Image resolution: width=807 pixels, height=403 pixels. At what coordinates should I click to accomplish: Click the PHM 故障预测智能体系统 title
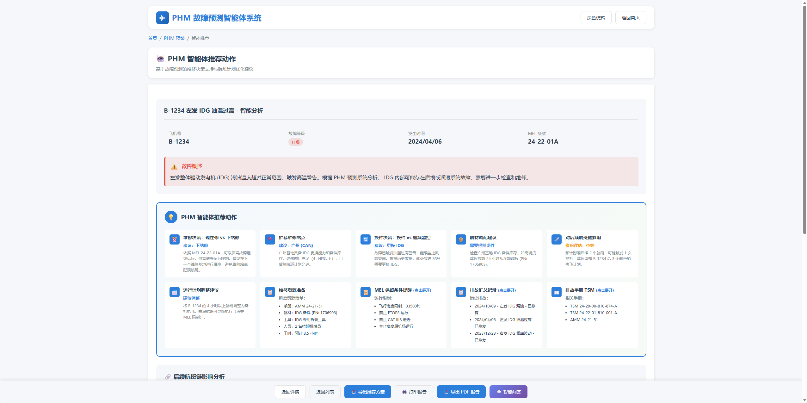point(217,18)
